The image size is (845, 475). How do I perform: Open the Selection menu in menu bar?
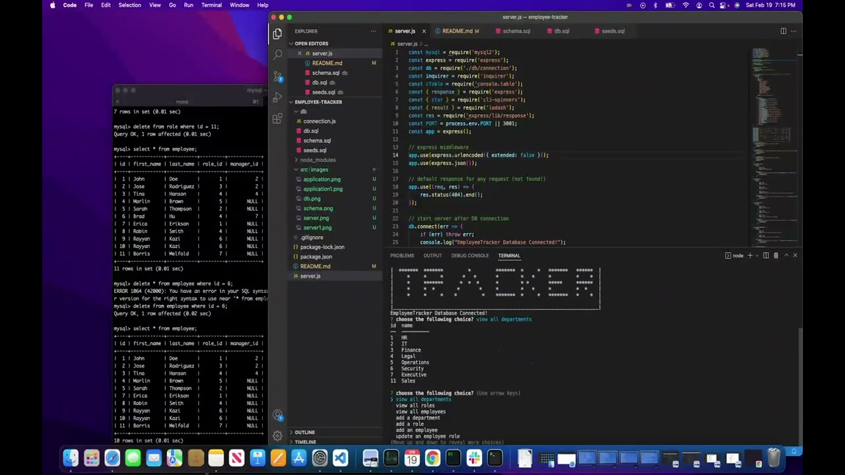point(129,5)
